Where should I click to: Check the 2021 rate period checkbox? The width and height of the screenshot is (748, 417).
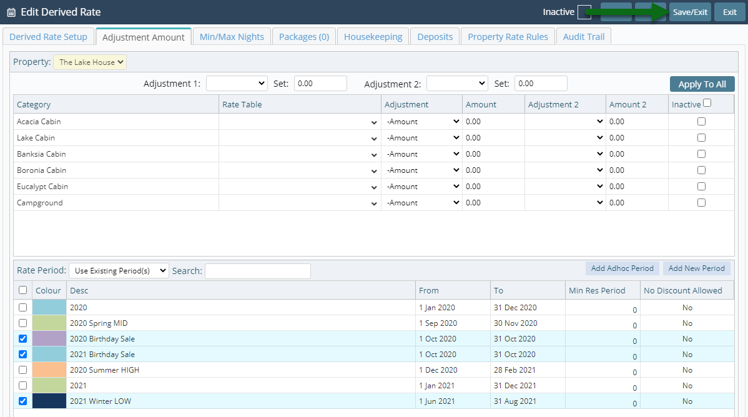click(22, 386)
